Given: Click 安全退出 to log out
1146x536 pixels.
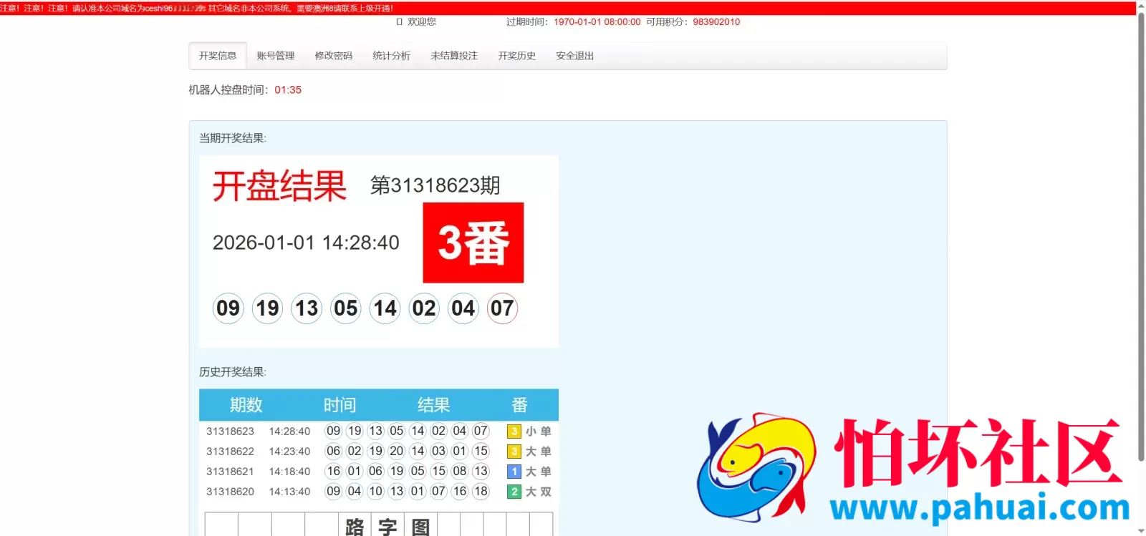Looking at the screenshot, I should tap(575, 56).
